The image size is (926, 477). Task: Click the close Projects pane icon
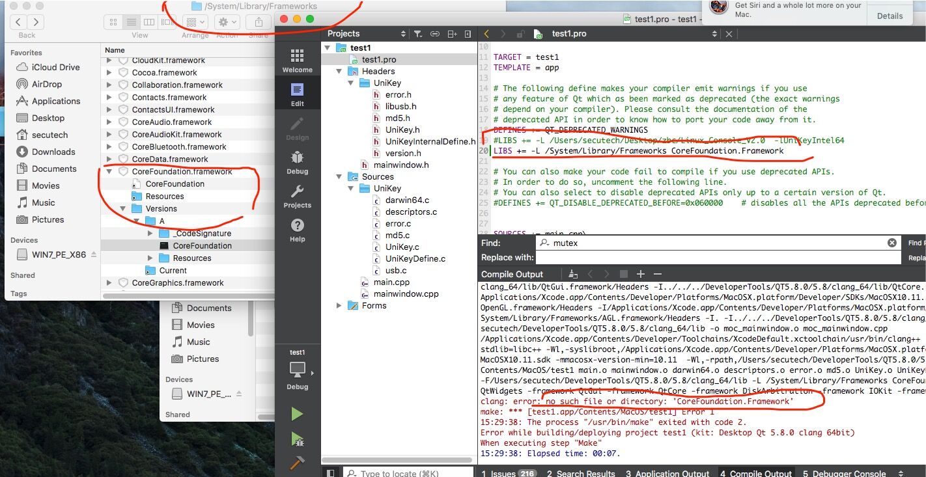click(x=468, y=34)
